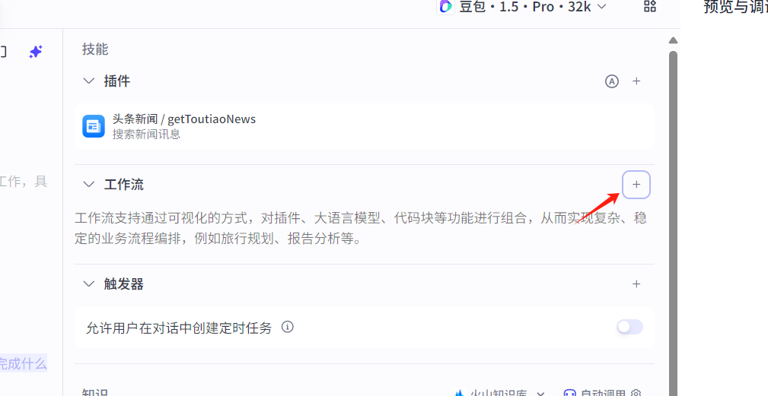
Task: Click the purple sparkle AI optimize icon
Action: click(x=36, y=52)
